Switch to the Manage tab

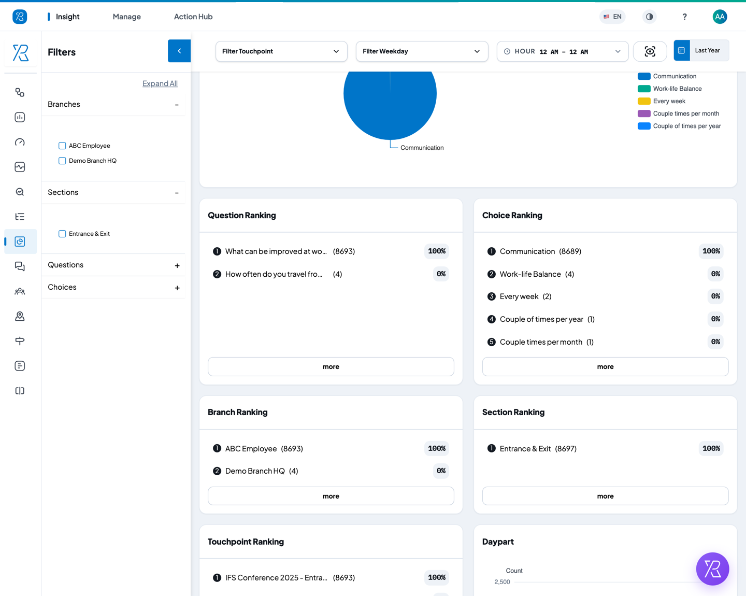127,17
